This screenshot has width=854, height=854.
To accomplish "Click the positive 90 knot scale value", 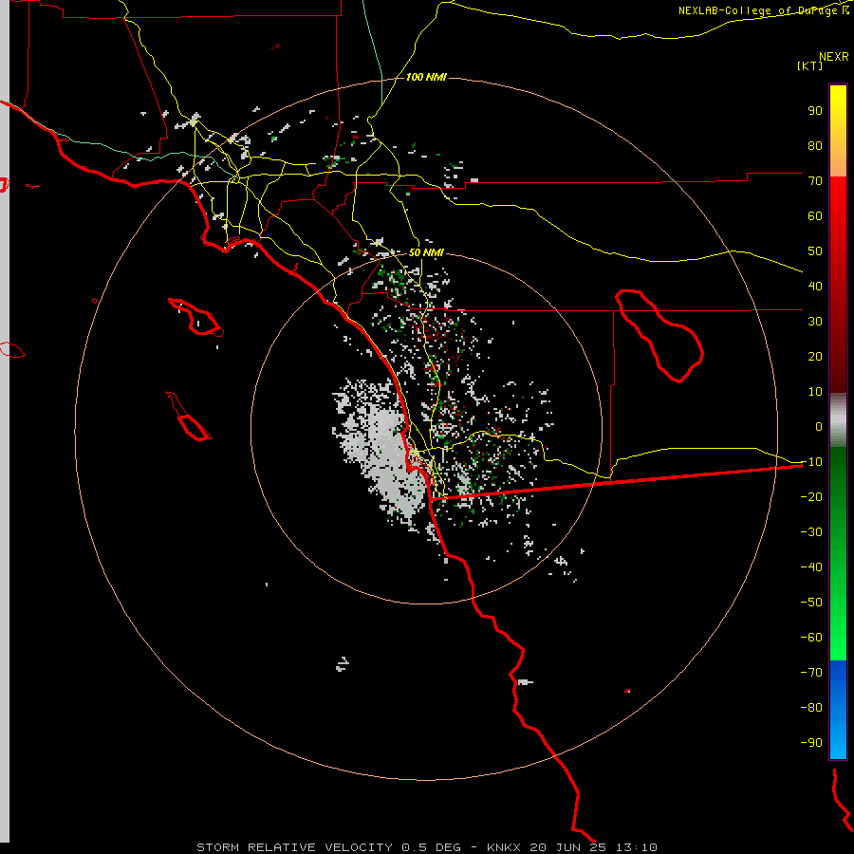I will 815,111.
